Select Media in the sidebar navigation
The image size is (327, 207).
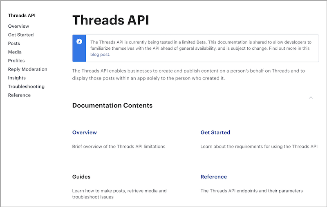pyautogui.click(x=15, y=52)
